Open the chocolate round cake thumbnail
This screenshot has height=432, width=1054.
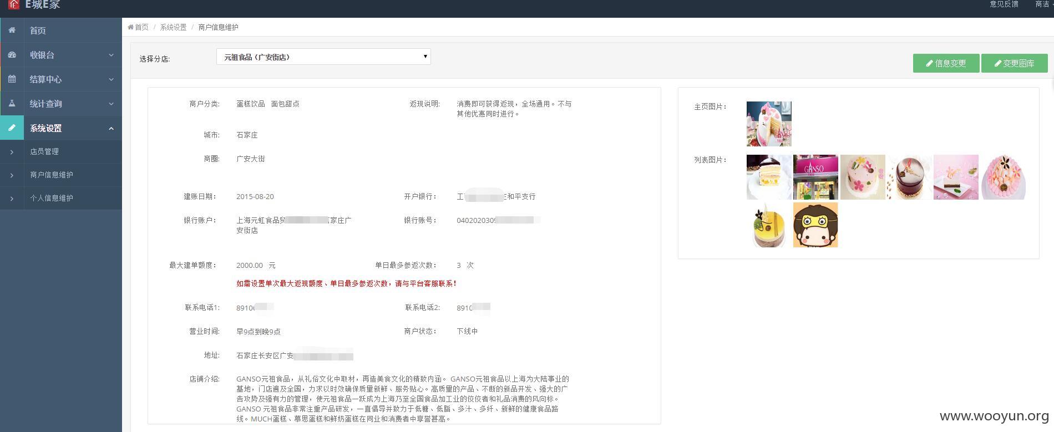point(909,177)
